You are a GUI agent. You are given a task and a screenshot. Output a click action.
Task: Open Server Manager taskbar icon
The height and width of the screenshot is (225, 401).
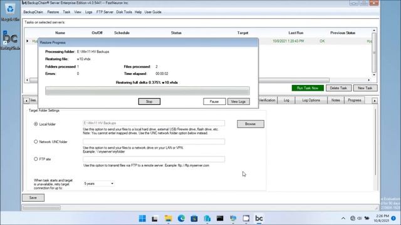tap(207, 218)
